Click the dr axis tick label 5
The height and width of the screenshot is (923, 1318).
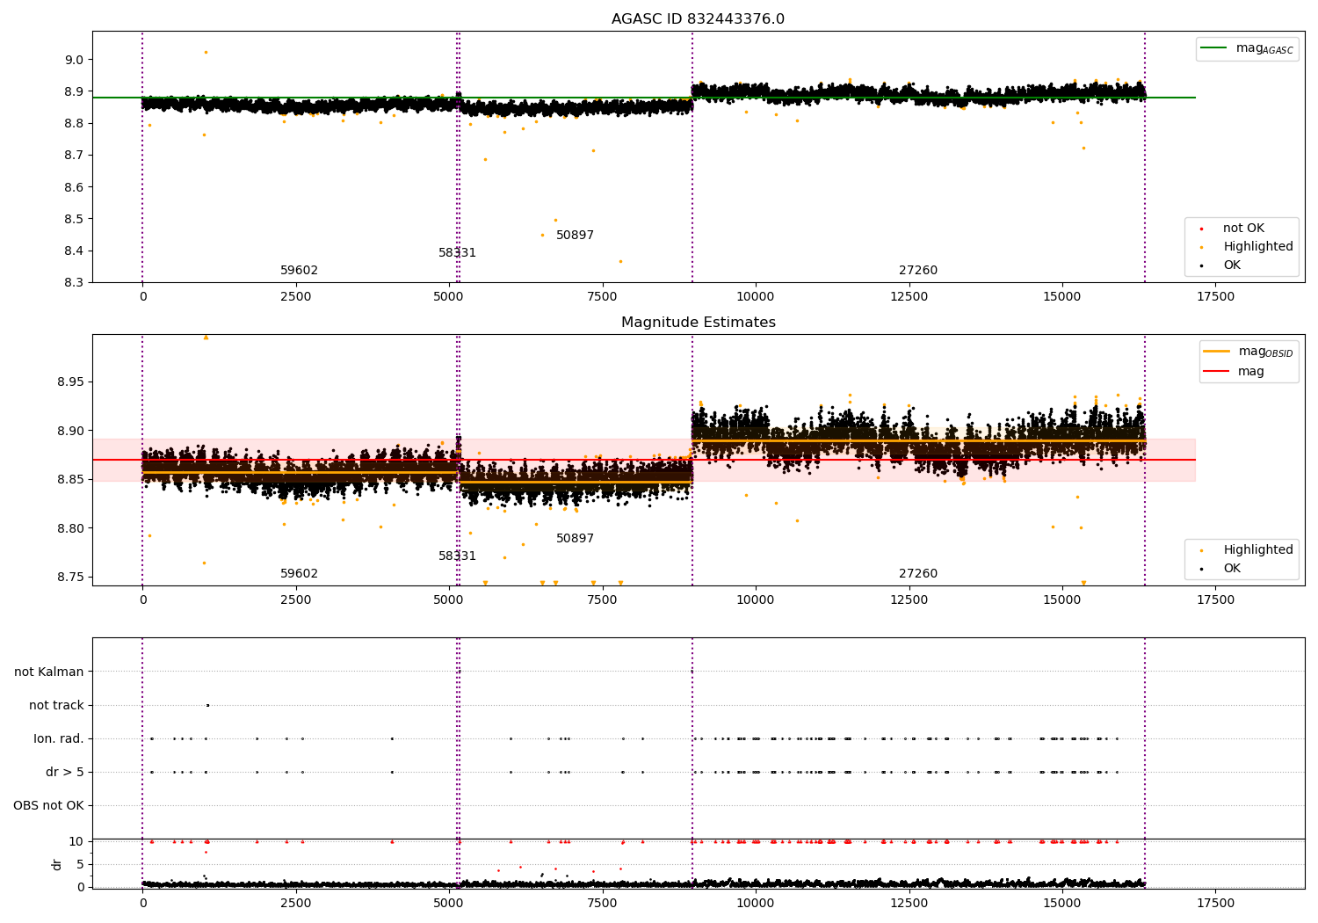(x=81, y=865)
